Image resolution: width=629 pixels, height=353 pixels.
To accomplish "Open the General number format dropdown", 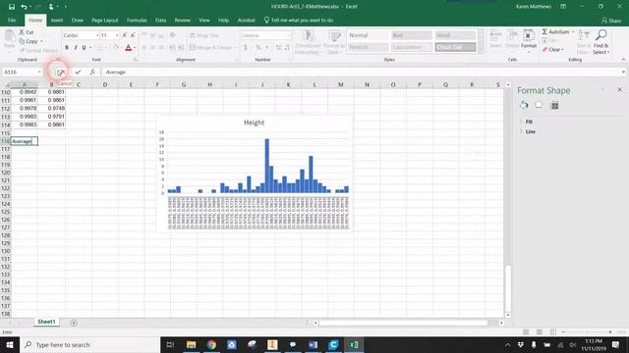I will (x=288, y=35).
